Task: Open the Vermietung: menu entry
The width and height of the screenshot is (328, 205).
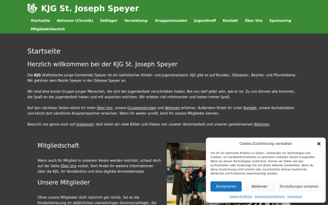Action: coord(136,21)
